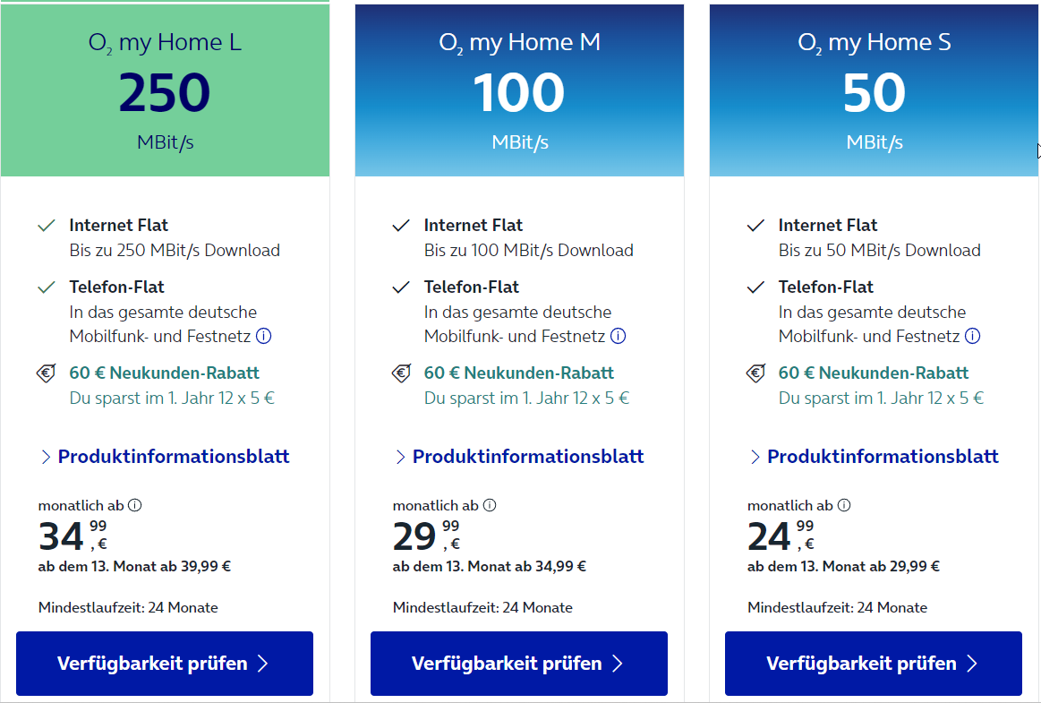
Task: Expand Produktinformationsblatt for my Home M
Action: (520, 457)
